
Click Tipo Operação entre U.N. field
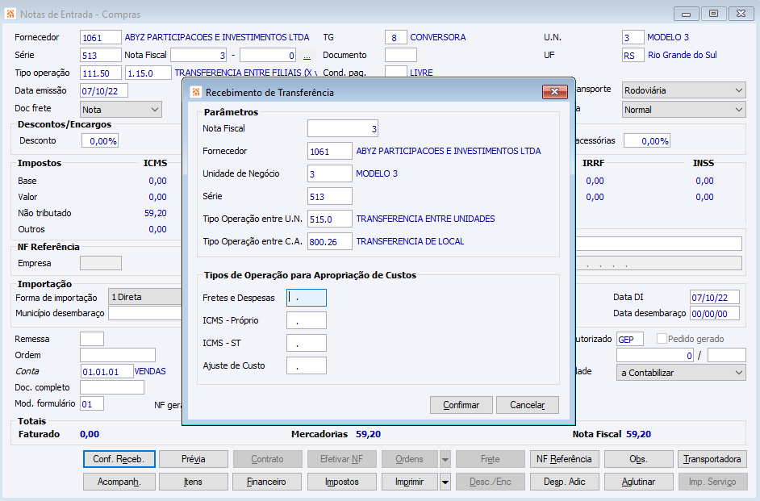[x=330, y=219]
